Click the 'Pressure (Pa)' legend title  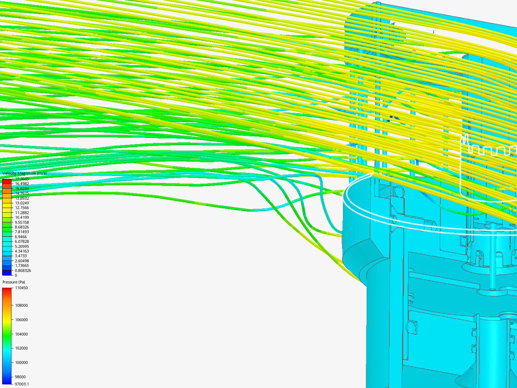14,282
